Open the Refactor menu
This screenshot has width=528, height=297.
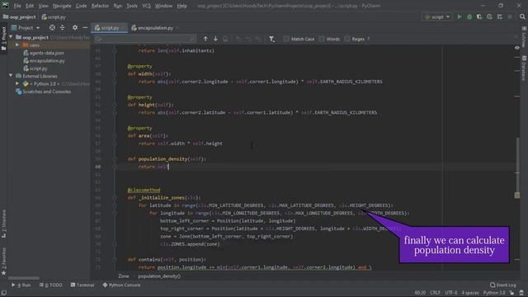(100, 6)
